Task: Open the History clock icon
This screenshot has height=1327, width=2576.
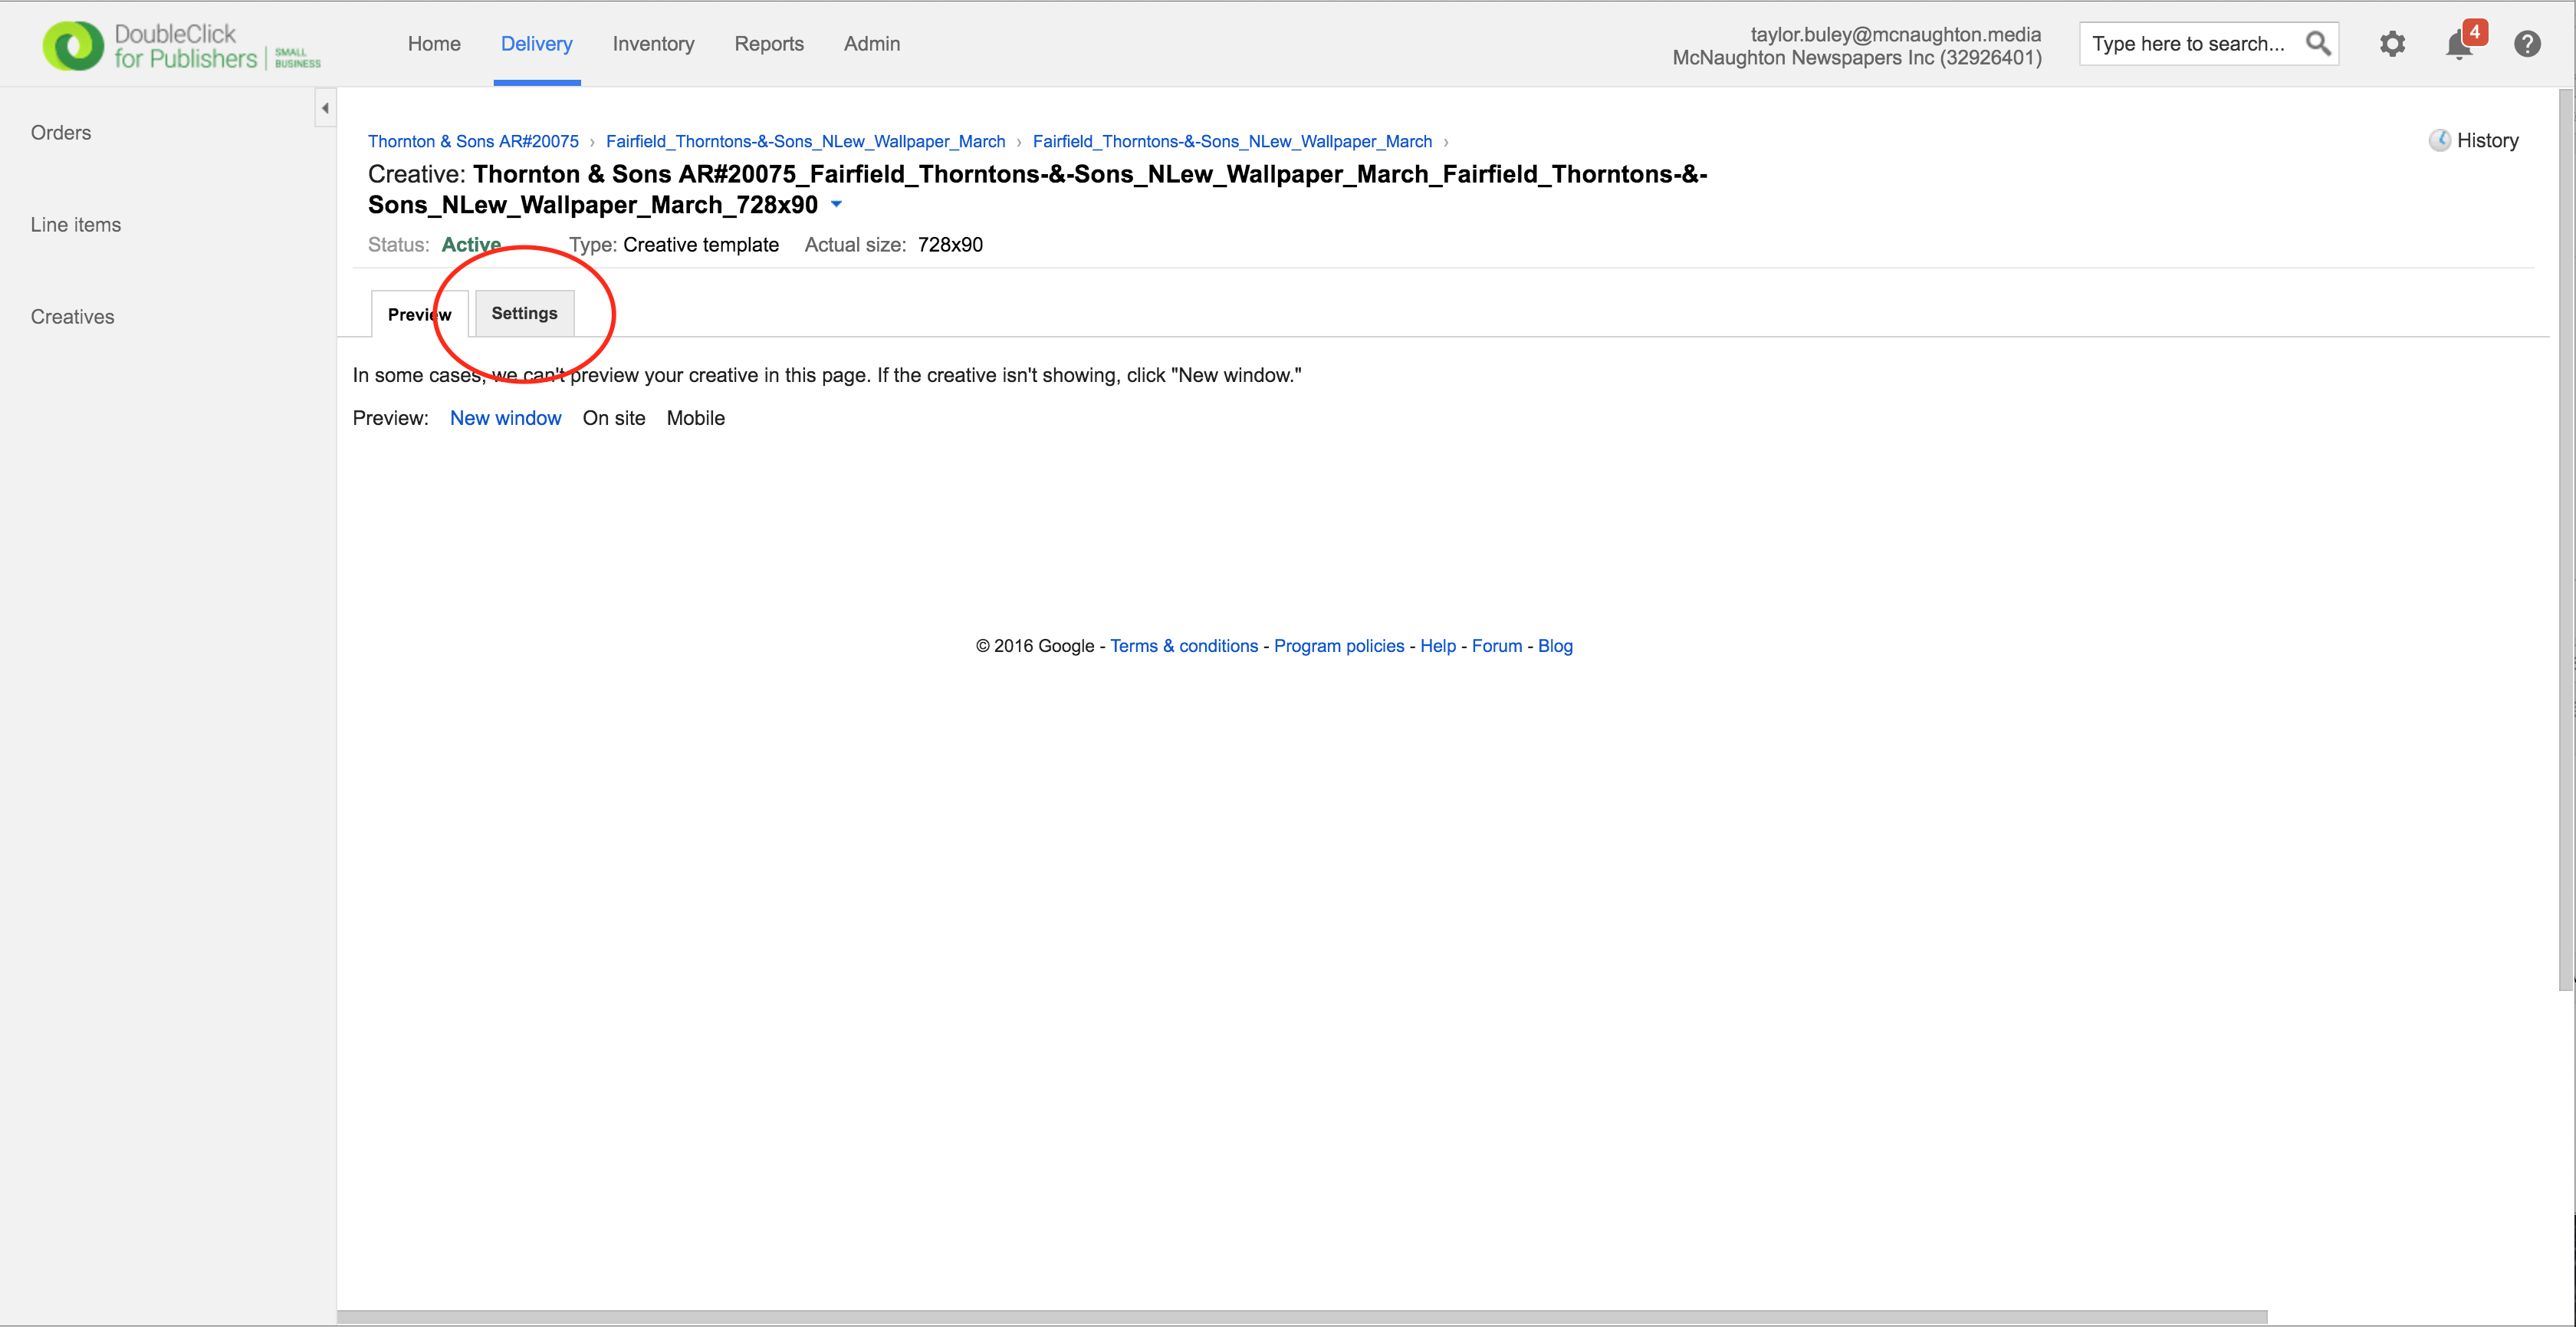Action: 2440,140
